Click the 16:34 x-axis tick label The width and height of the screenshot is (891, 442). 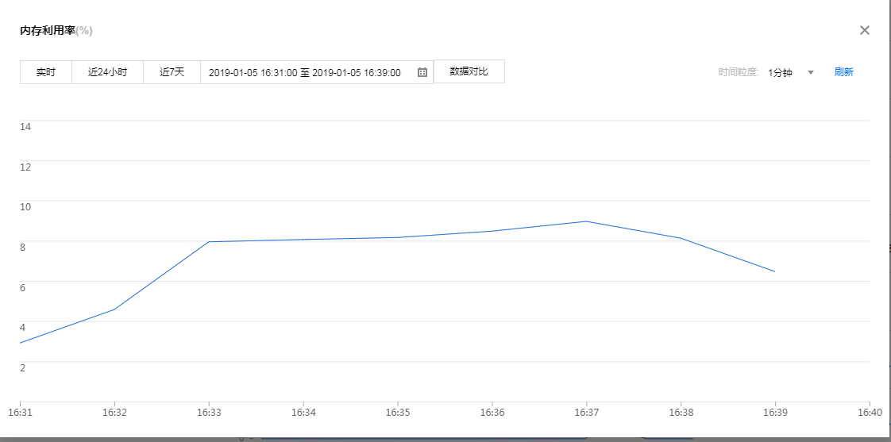pyautogui.click(x=303, y=413)
